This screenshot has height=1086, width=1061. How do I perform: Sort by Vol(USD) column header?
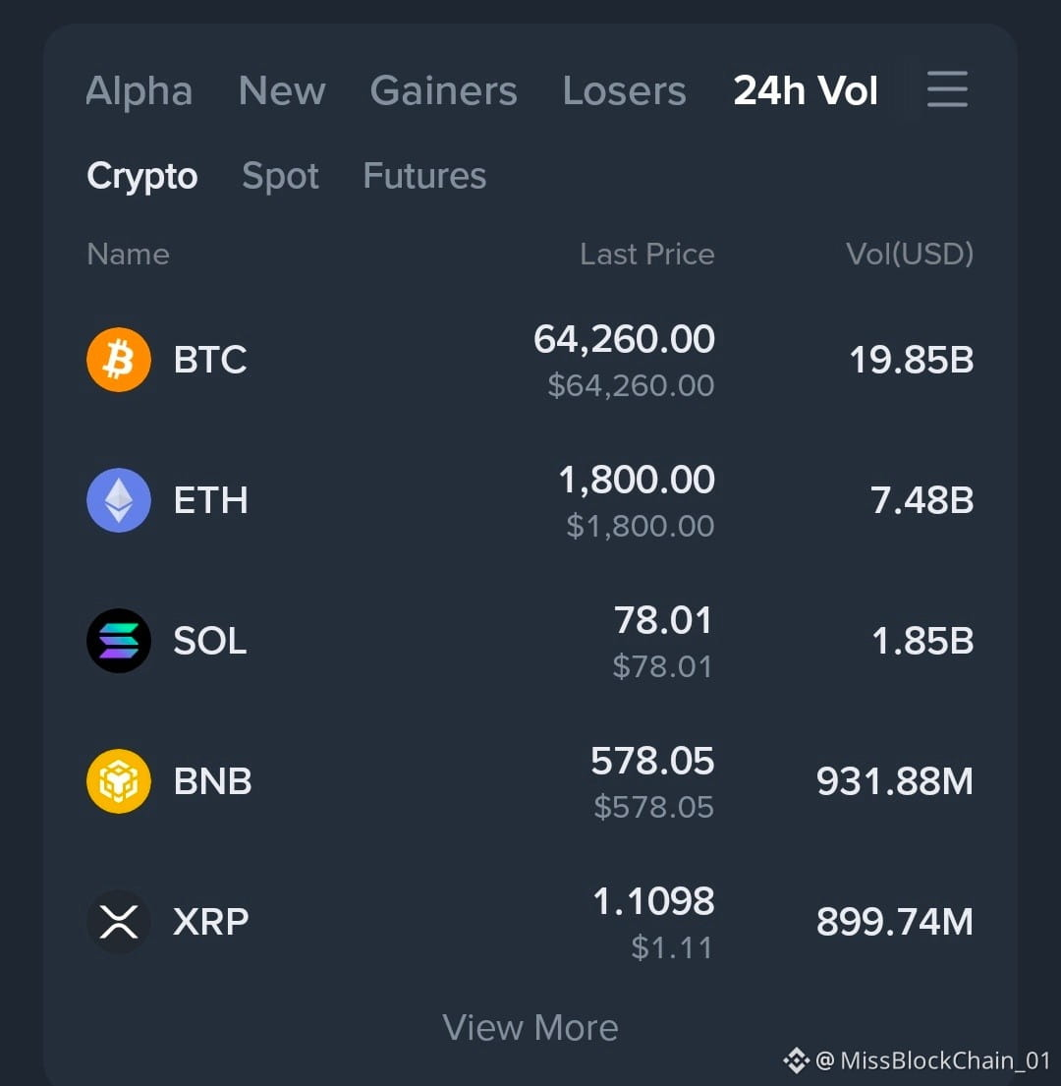point(910,255)
